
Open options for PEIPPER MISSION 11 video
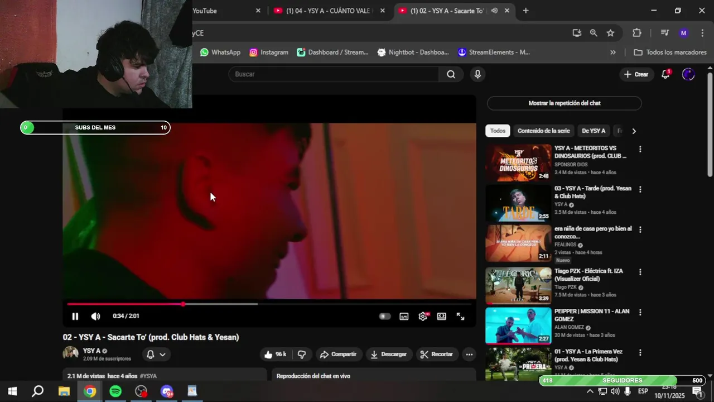click(x=640, y=312)
